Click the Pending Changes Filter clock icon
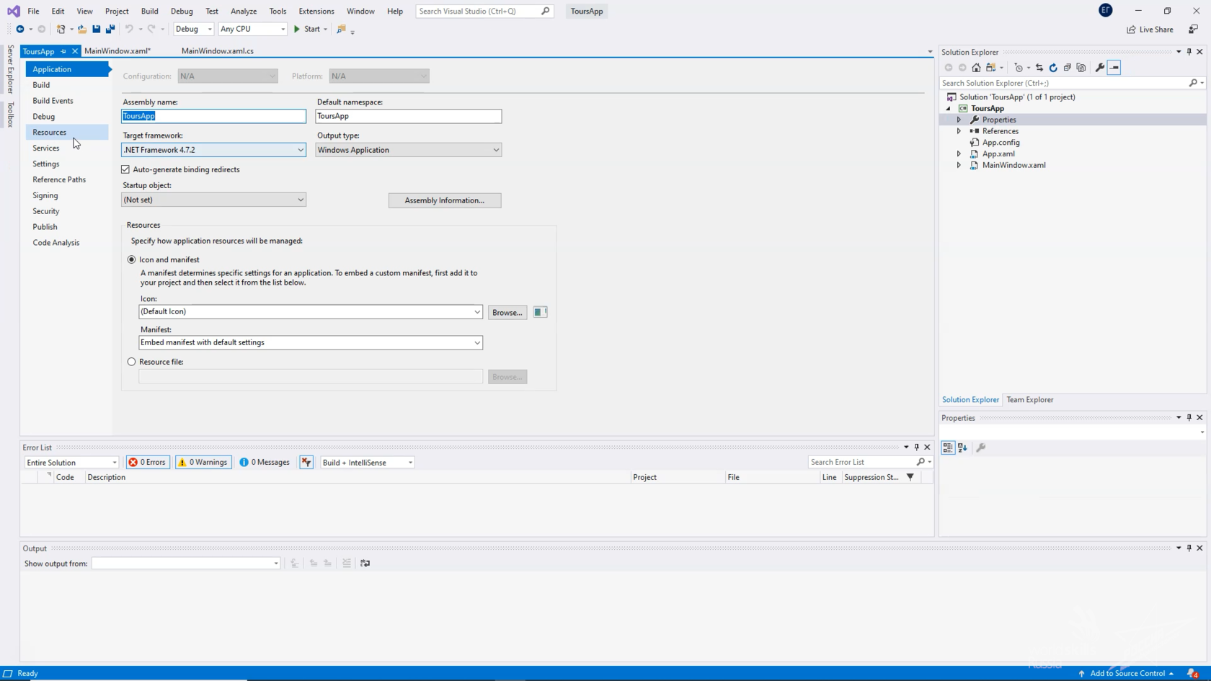This screenshot has width=1211, height=681. pyautogui.click(x=1019, y=68)
